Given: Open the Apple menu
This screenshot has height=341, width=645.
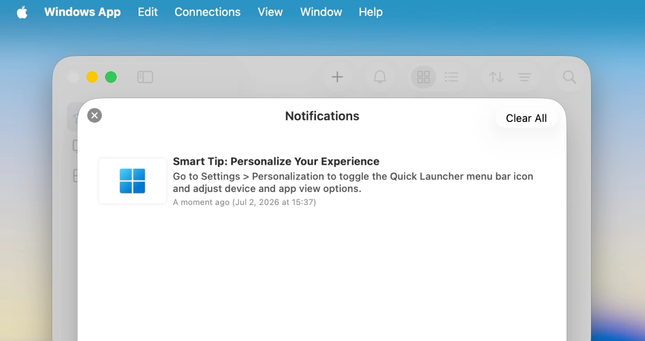Looking at the screenshot, I should [22, 12].
